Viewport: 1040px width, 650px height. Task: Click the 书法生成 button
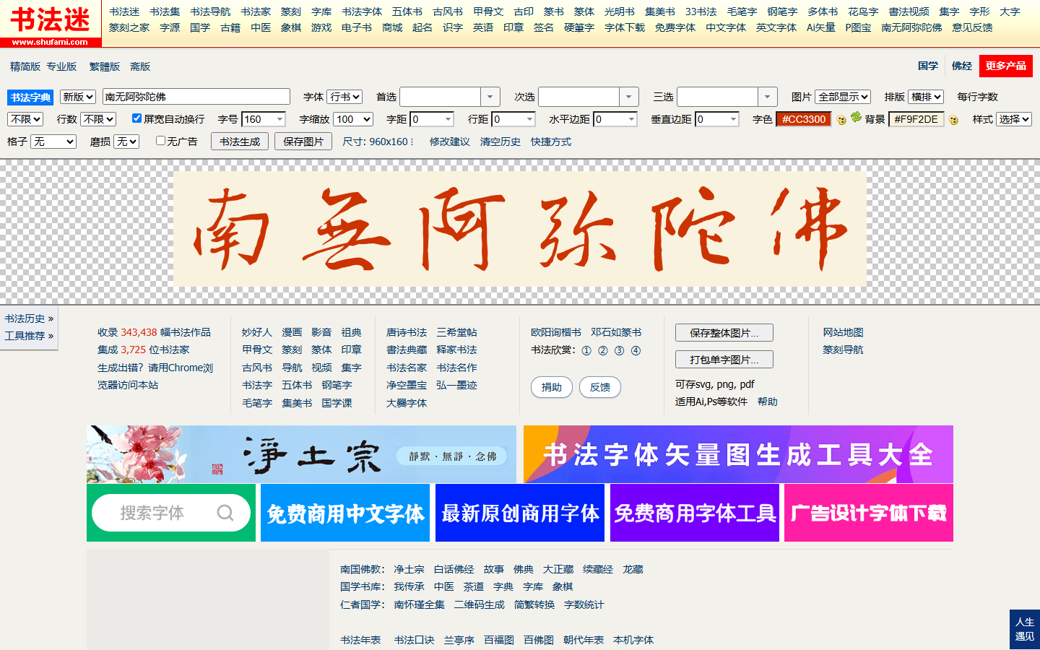tap(240, 142)
